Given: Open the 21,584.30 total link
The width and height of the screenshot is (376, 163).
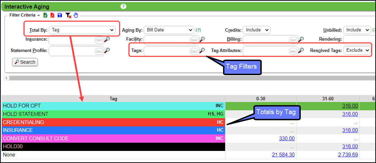Looking at the screenshot, I should 283,155.
